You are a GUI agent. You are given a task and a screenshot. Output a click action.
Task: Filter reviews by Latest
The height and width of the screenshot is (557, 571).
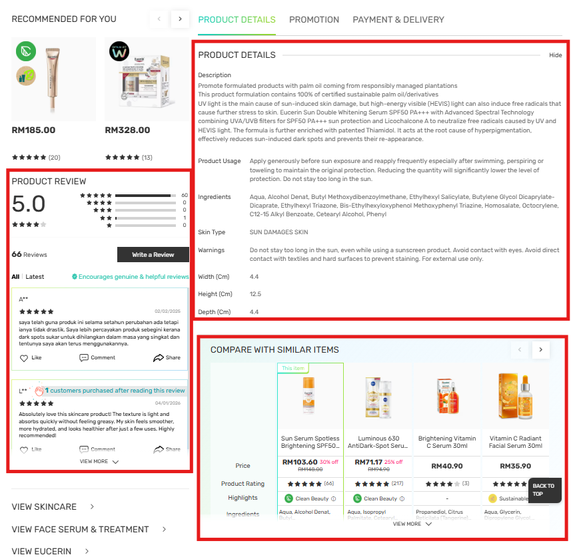(x=35, y=276)
